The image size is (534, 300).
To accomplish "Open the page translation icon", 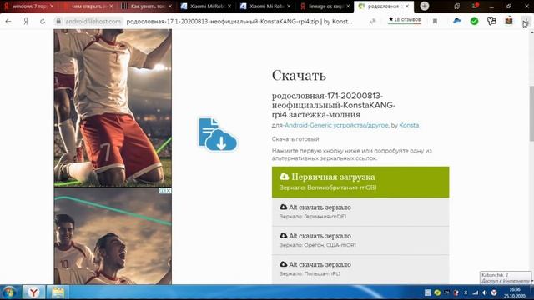I will pos(373,21).
